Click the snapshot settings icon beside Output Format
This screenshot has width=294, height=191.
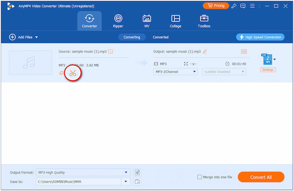(137, 172)
